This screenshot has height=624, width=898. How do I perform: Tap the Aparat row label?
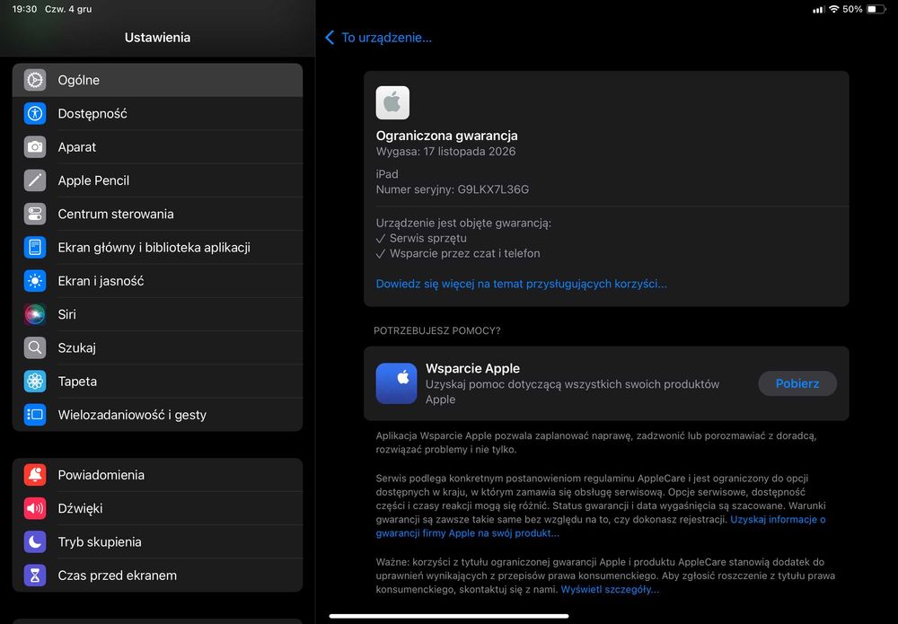point(76,147)
